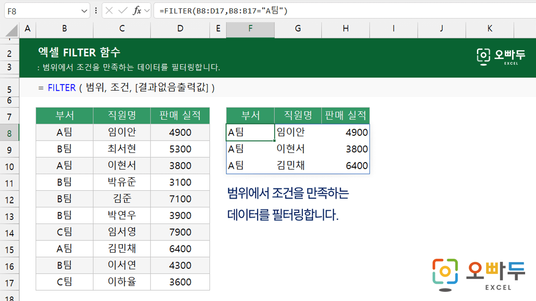Select column D header

(180, 28)
